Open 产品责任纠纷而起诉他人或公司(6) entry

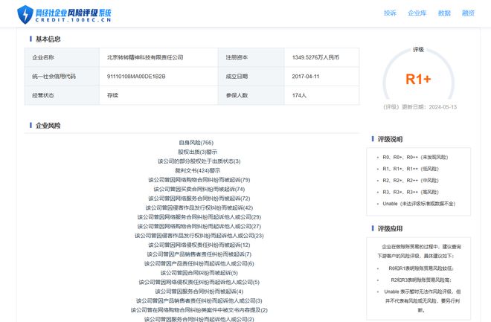(199, 263)
